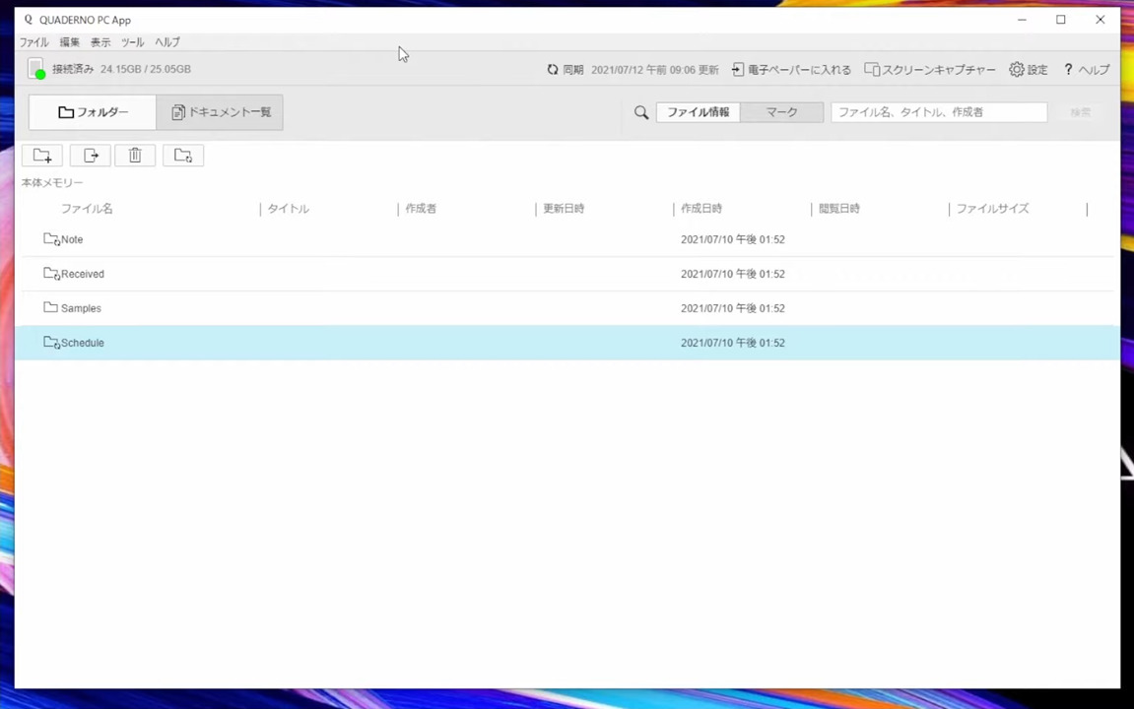Click the new folder icon button
Image resolution: width=1134 pixels, height=709 pixels.
42,156
